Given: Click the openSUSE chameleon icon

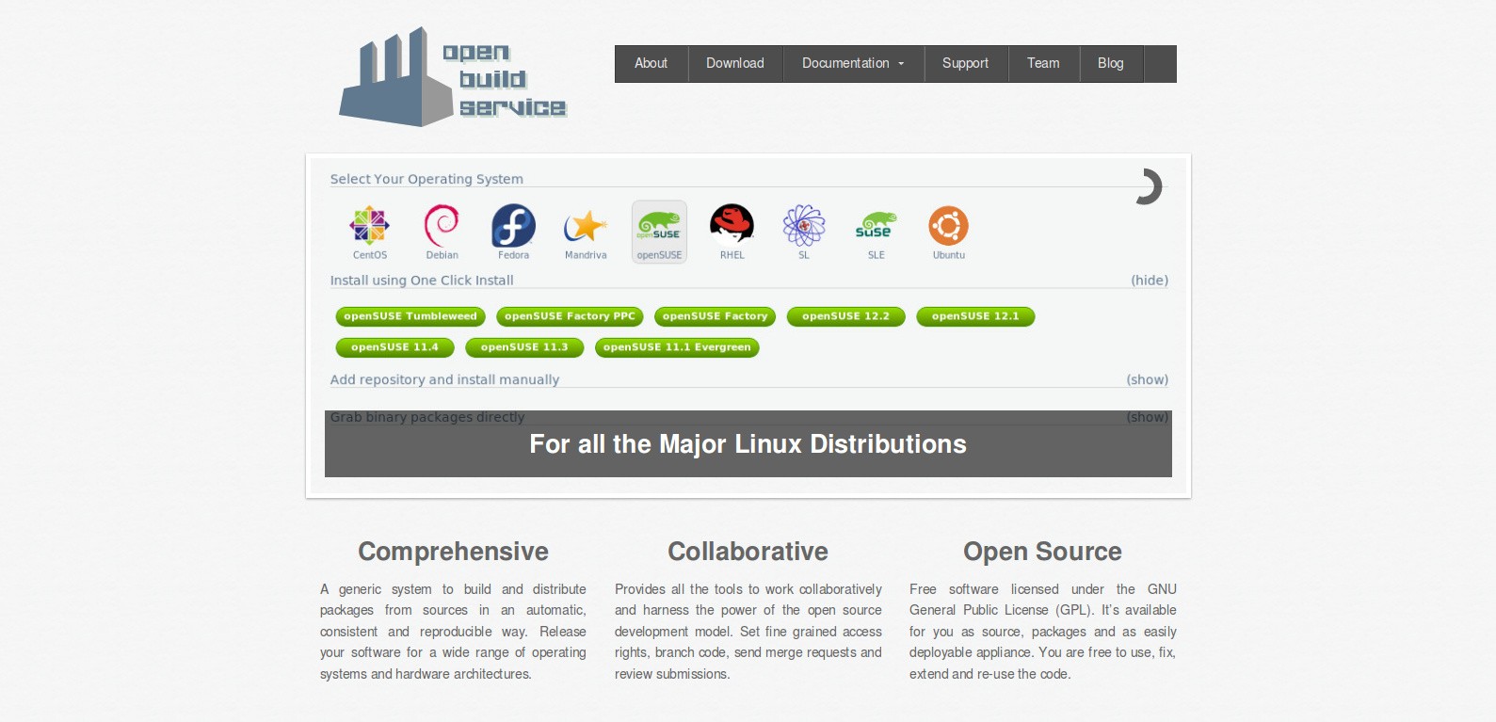Looking at the screenshot, I should pyautogui.click(x=659, y=227).
